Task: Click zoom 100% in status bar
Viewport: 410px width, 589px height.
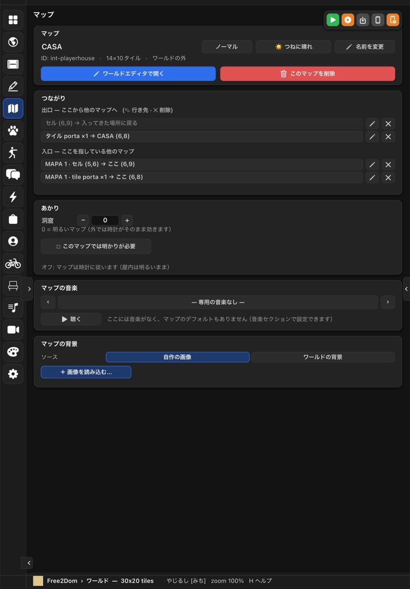Action: point(228,581)
